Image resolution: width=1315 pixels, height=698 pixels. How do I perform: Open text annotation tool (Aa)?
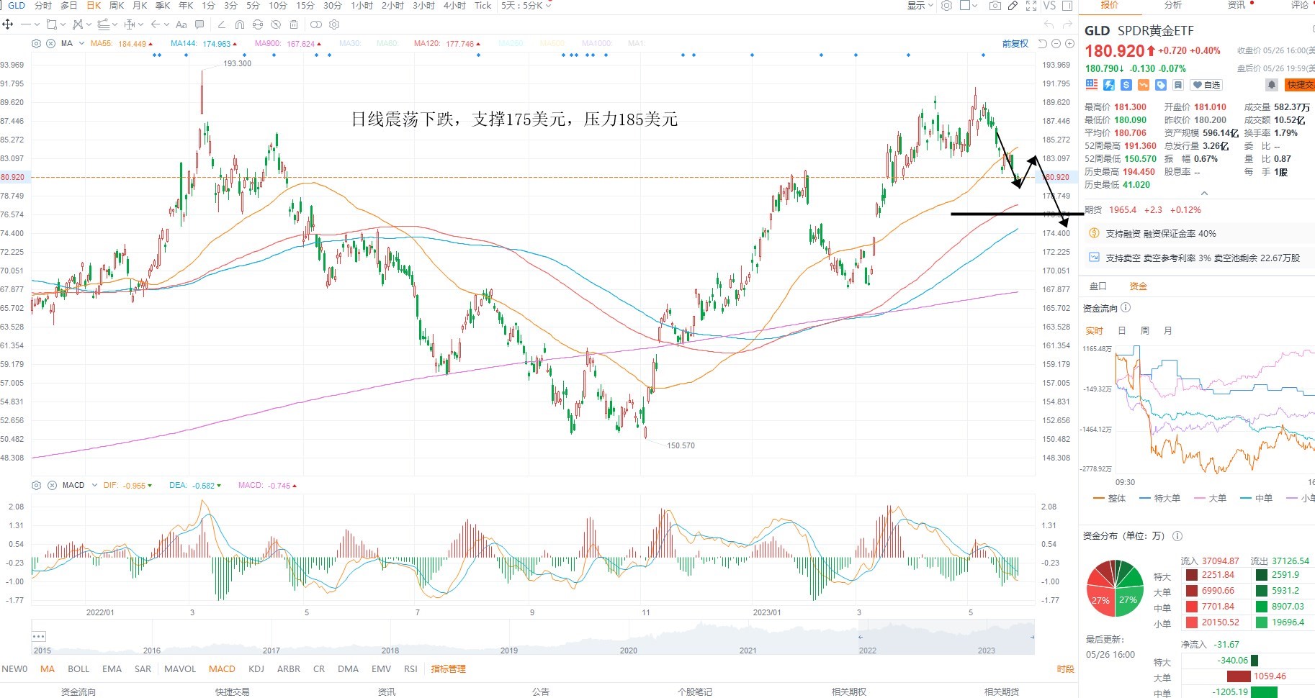(x=181, y=24)
